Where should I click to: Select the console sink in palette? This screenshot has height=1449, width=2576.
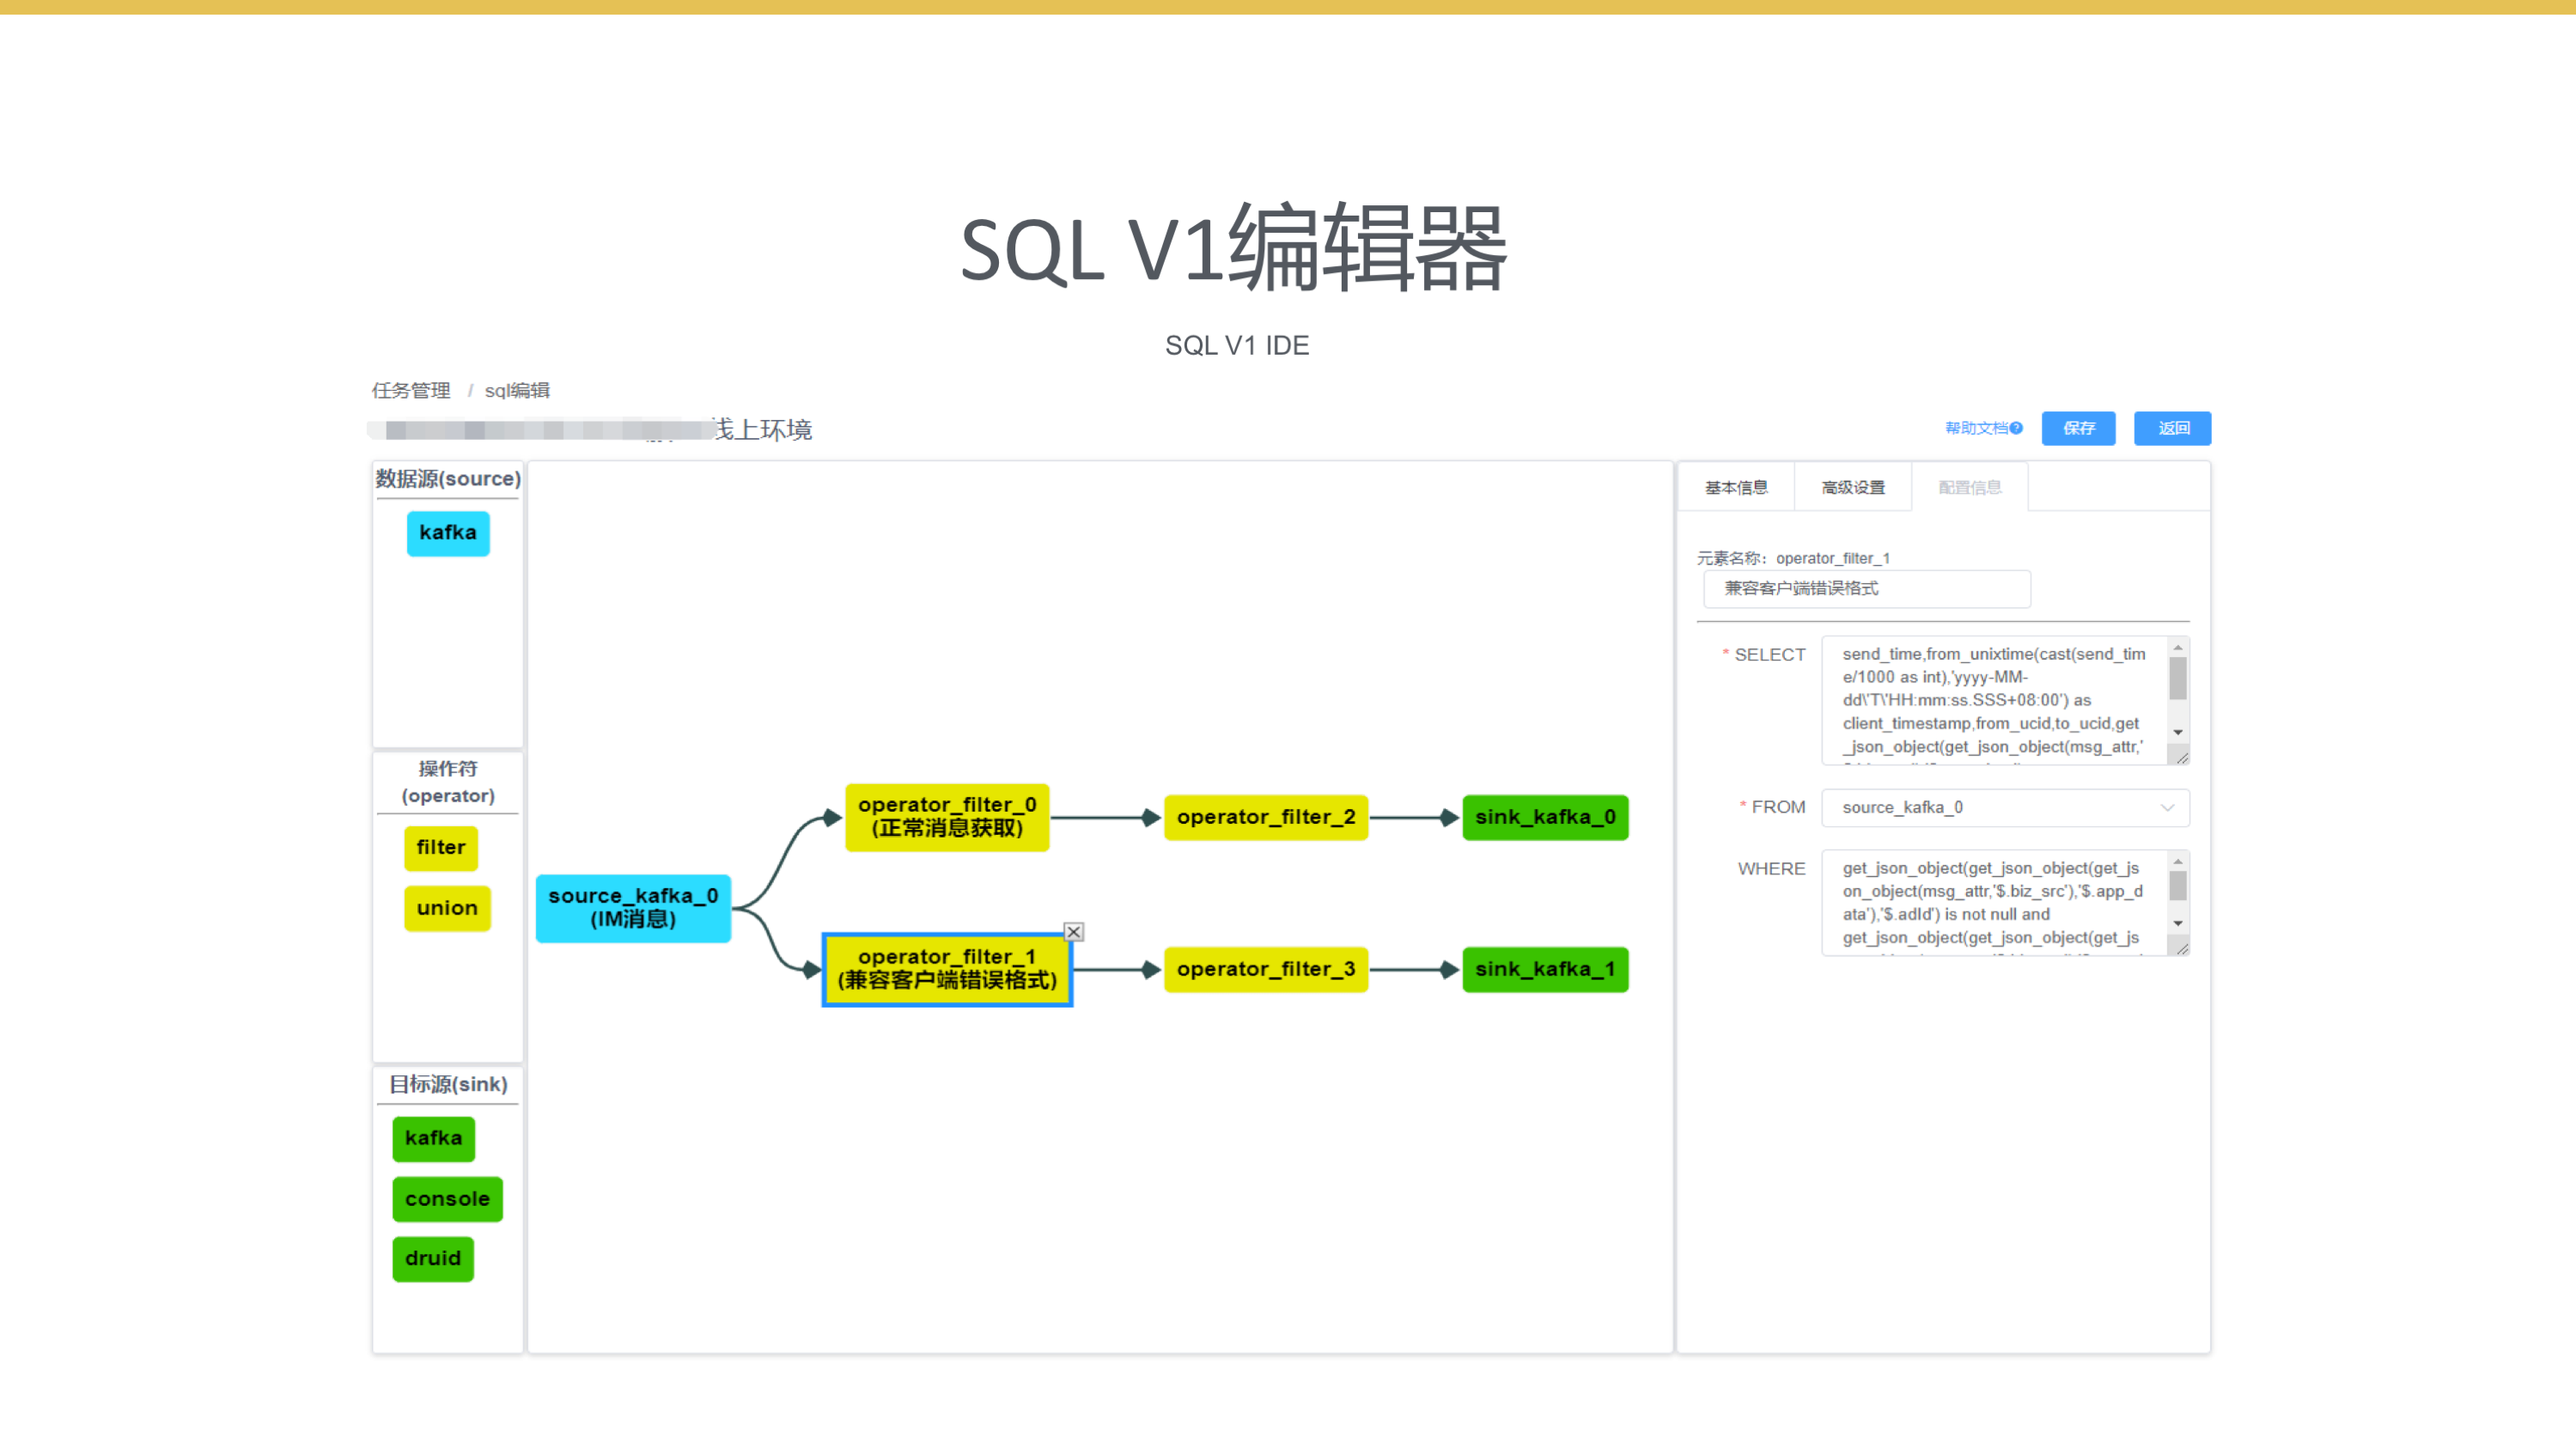447,1199
